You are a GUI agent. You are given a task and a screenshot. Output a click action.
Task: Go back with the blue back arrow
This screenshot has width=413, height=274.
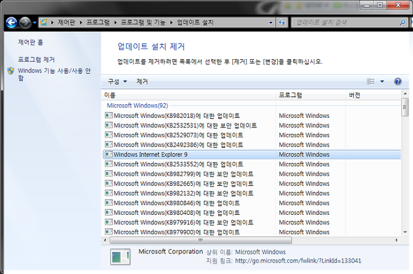pyautogui.click(x=11, y=22)
